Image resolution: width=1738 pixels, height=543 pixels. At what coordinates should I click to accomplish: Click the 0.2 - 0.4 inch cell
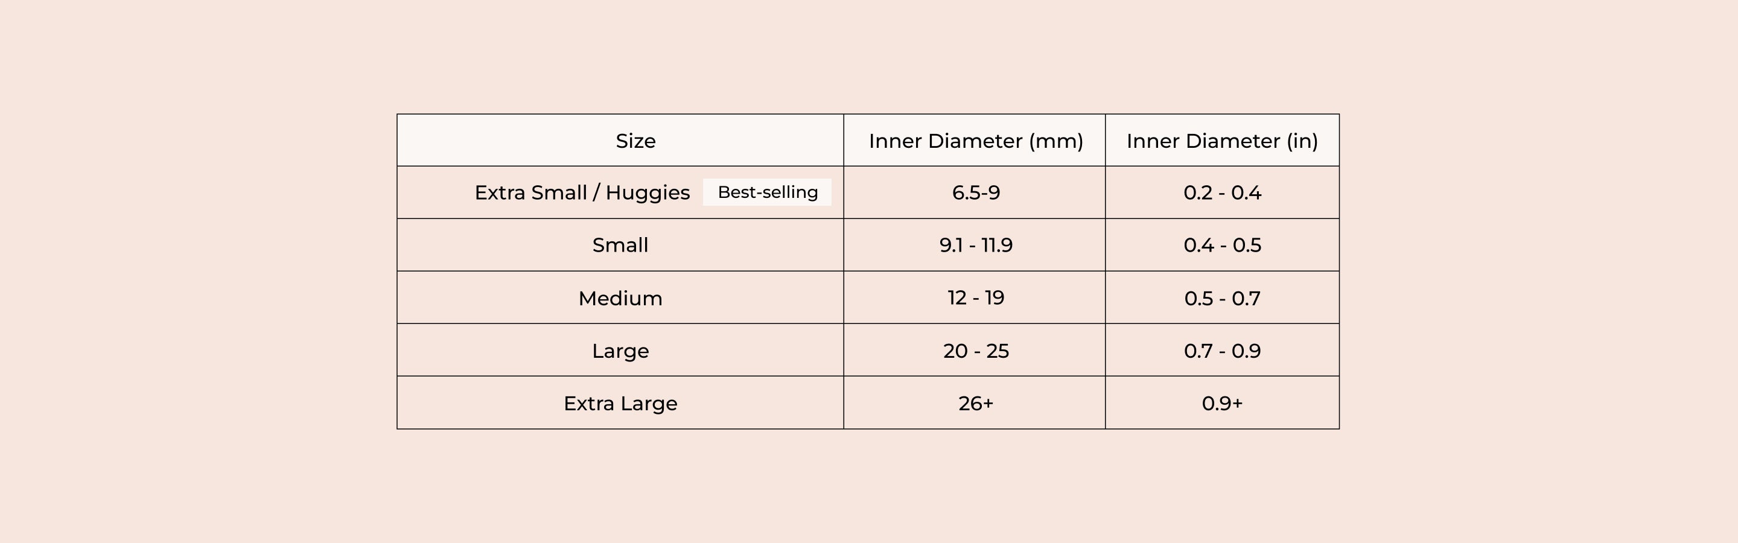1222,193
